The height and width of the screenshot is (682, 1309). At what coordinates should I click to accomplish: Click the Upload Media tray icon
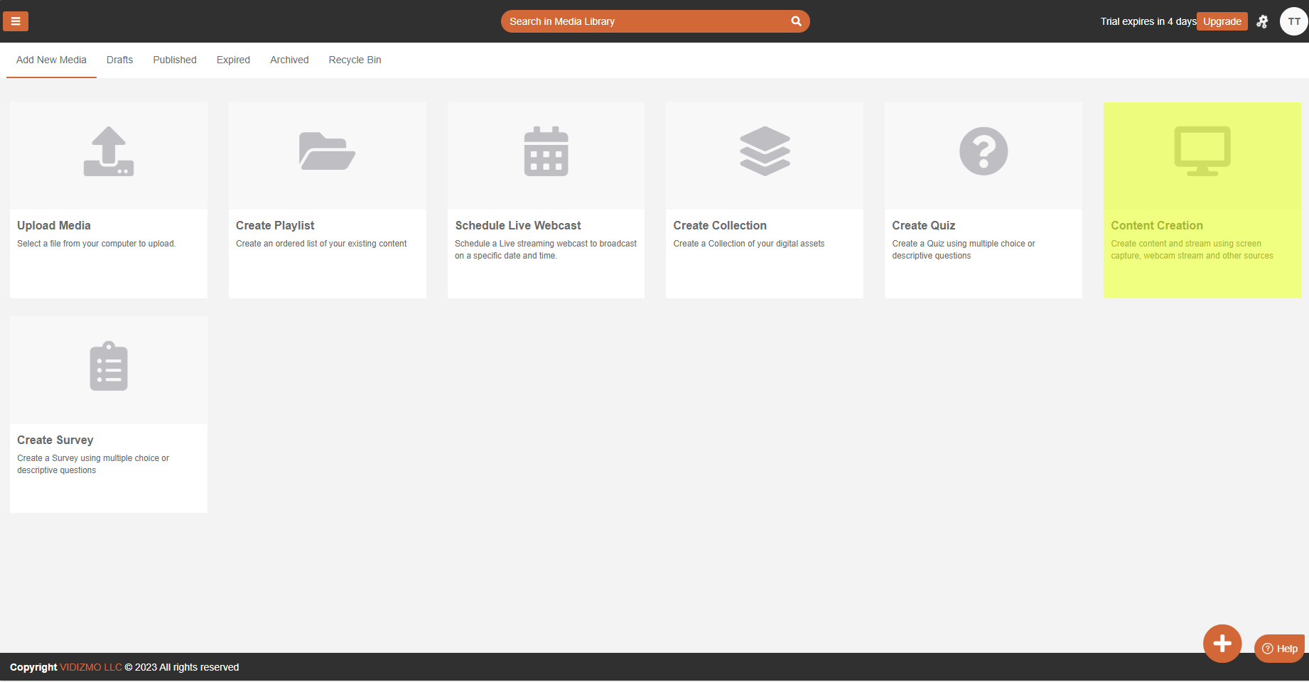click(109, 151)
